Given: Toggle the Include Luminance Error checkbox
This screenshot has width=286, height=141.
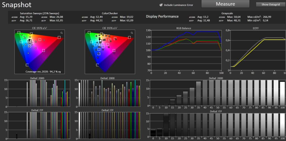Looking at the screenshot, I should tap(161, 5).
